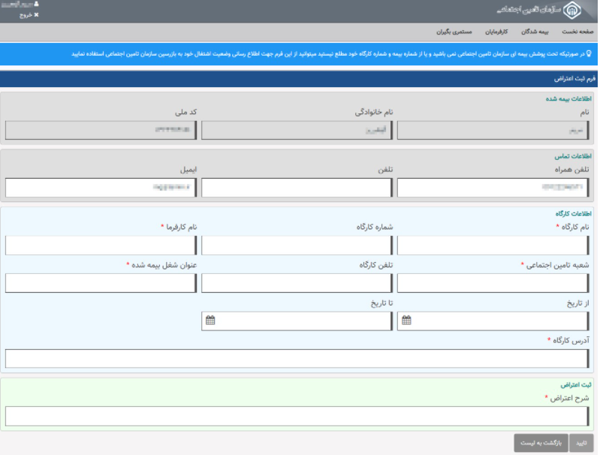Open the کارفرمایان menu item
Screen dimensions: 600x464
pos(496,32)
